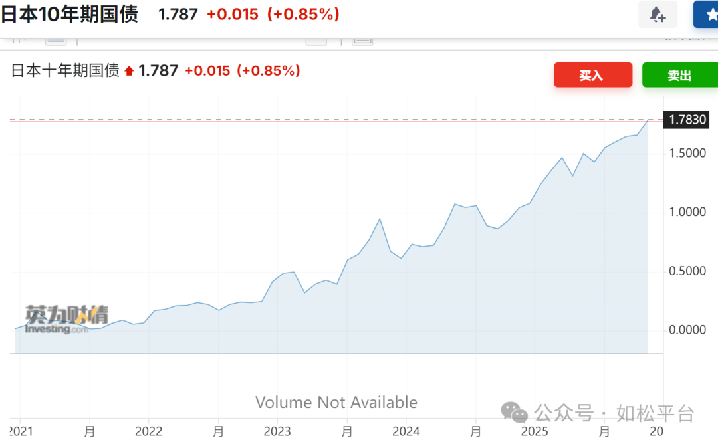The height and width of the screenshot is (442, 718).
Task: Click the 0.0000 price axis label
Action: coord(687,330)
